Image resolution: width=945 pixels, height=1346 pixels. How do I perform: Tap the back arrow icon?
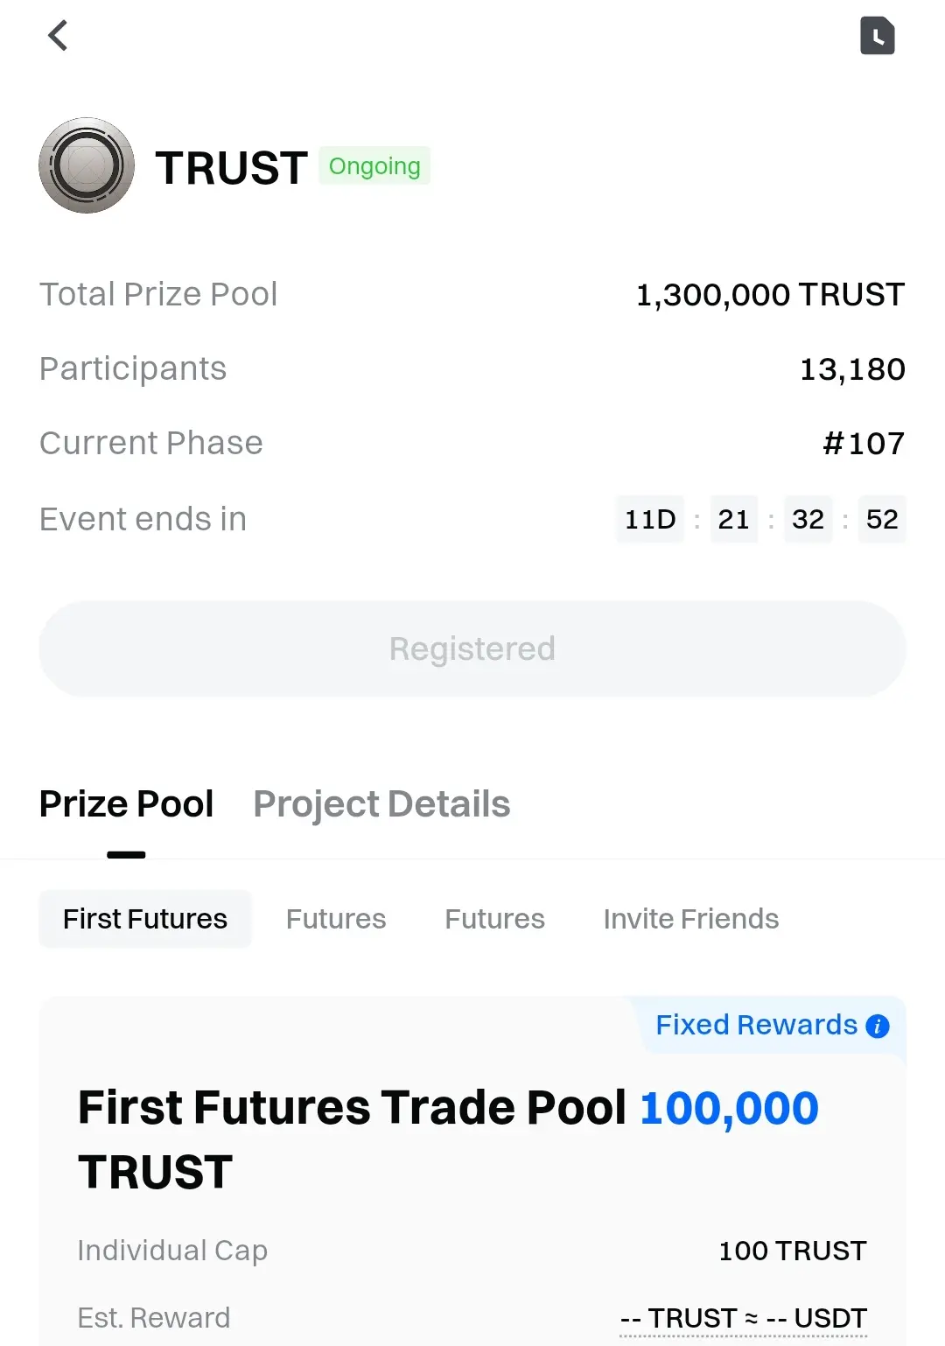coord(58,36)
